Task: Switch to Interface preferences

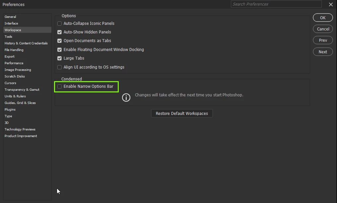Action: (x=27, y=24)
